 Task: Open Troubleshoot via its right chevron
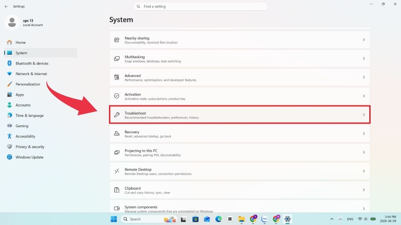(x=364, y=115)
